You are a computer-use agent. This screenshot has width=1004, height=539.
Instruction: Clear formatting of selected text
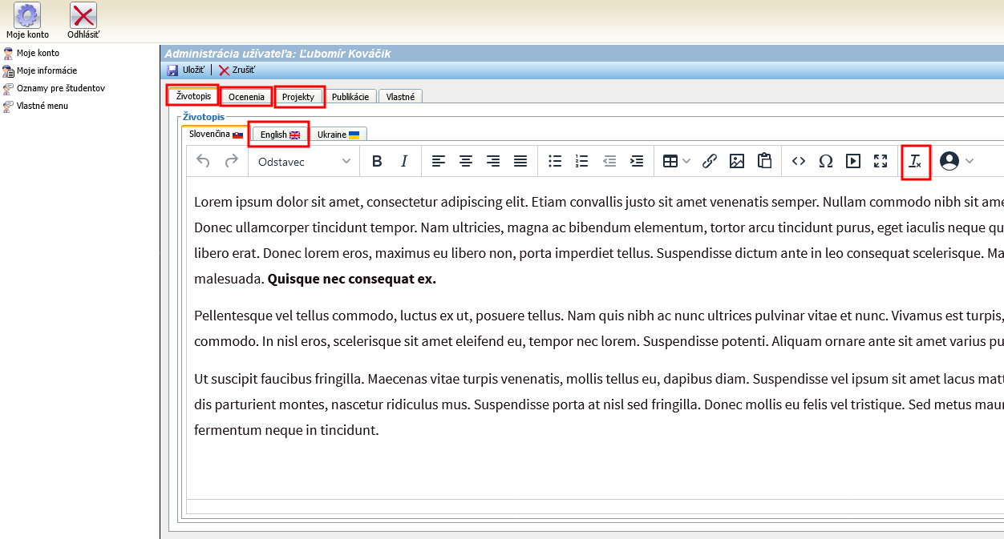click(x=915, y=162)
